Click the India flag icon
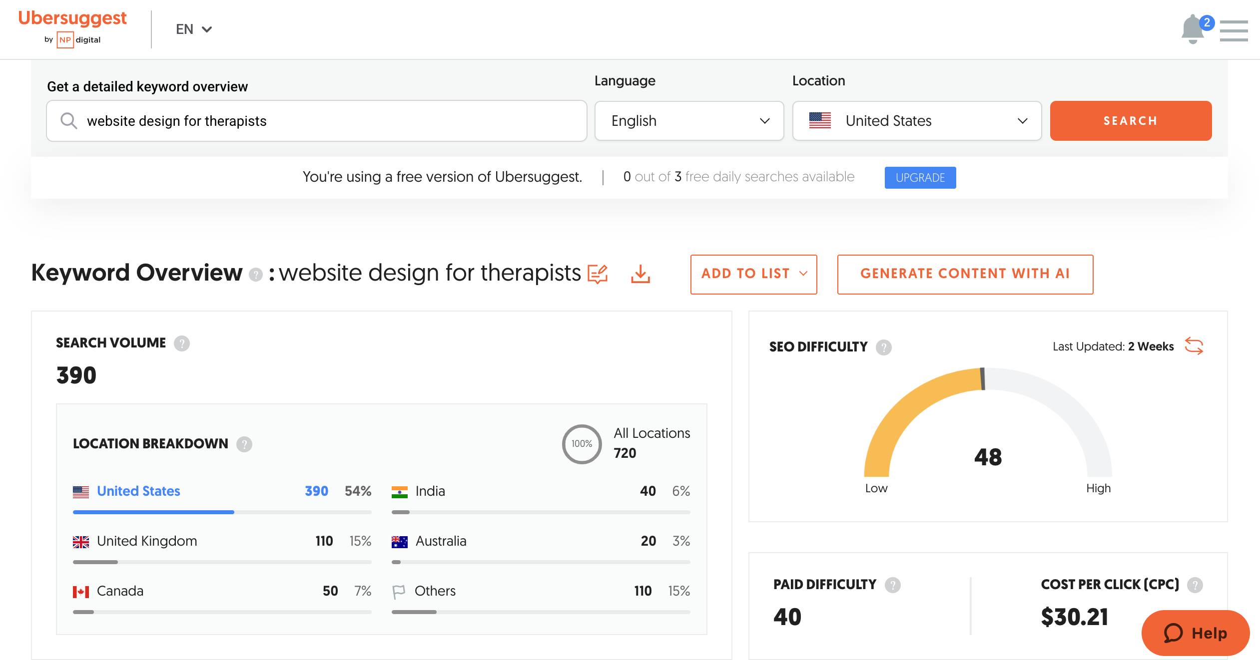This screenshot has width=1260, height=660. (400, 492)
